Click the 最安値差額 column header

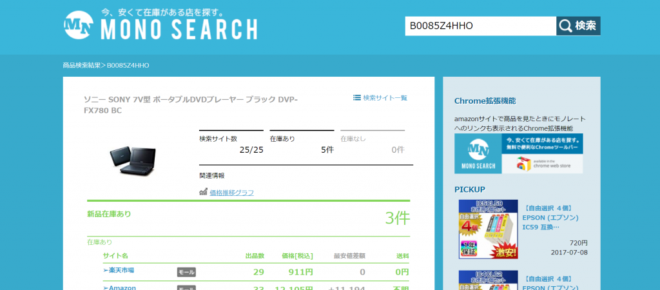(349, 256)
